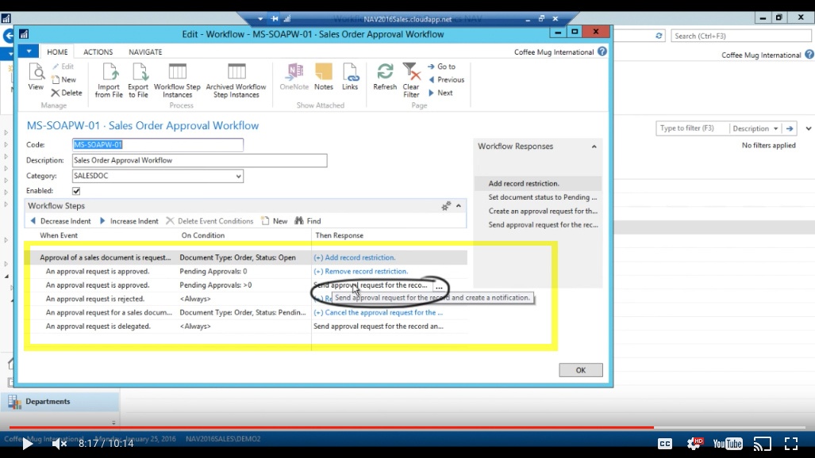
Task: Add New workflow step line
Action: [x=275, y=221]
